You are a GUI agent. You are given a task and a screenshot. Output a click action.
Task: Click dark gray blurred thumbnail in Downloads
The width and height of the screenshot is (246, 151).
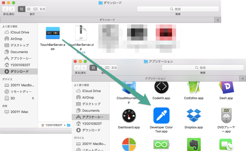click(137, 32)
